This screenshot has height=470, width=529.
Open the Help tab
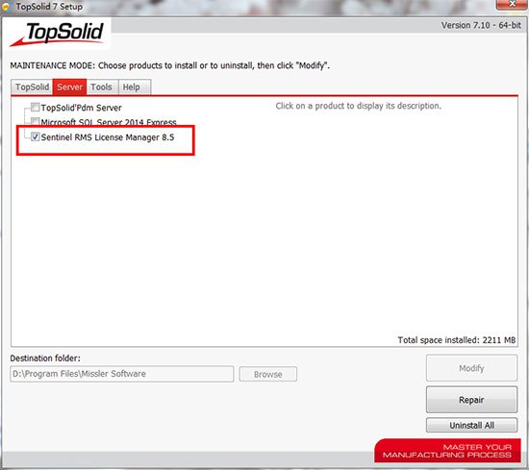[135, 87]
